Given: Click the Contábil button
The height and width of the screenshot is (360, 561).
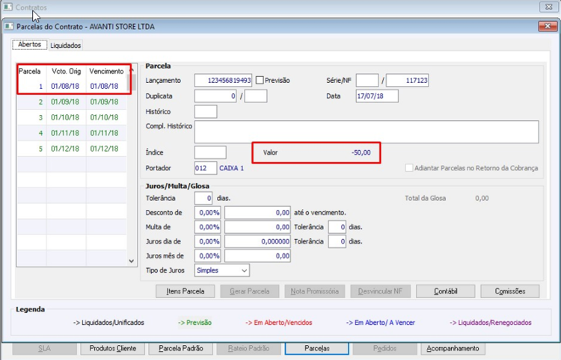Looking at the screenshot, I should (x=446, y=291).
